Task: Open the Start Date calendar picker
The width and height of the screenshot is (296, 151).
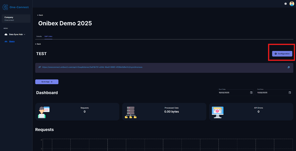Action: tap(251, 92)
